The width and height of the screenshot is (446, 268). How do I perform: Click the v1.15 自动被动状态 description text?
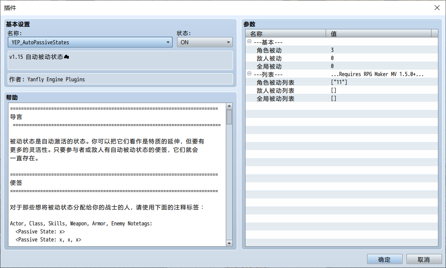coord(39,57)
